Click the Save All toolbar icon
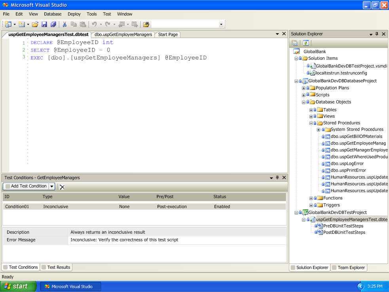The width and height of the screenshot is (389, 292). pyautogui.click(x=53, y=24)
